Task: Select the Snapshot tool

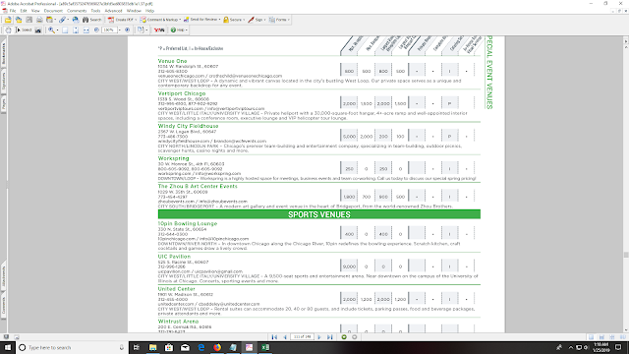Action: tap(38, 30)
